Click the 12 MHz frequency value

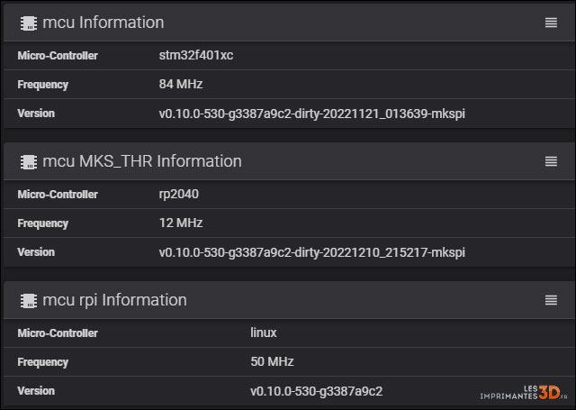click(x=181, y=223)
